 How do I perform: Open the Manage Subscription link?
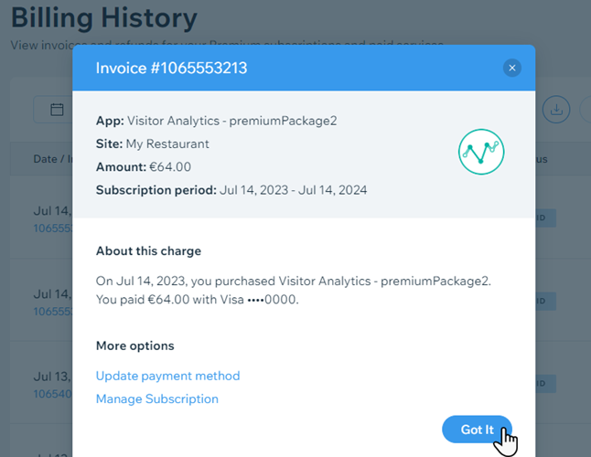click(157, 399)
